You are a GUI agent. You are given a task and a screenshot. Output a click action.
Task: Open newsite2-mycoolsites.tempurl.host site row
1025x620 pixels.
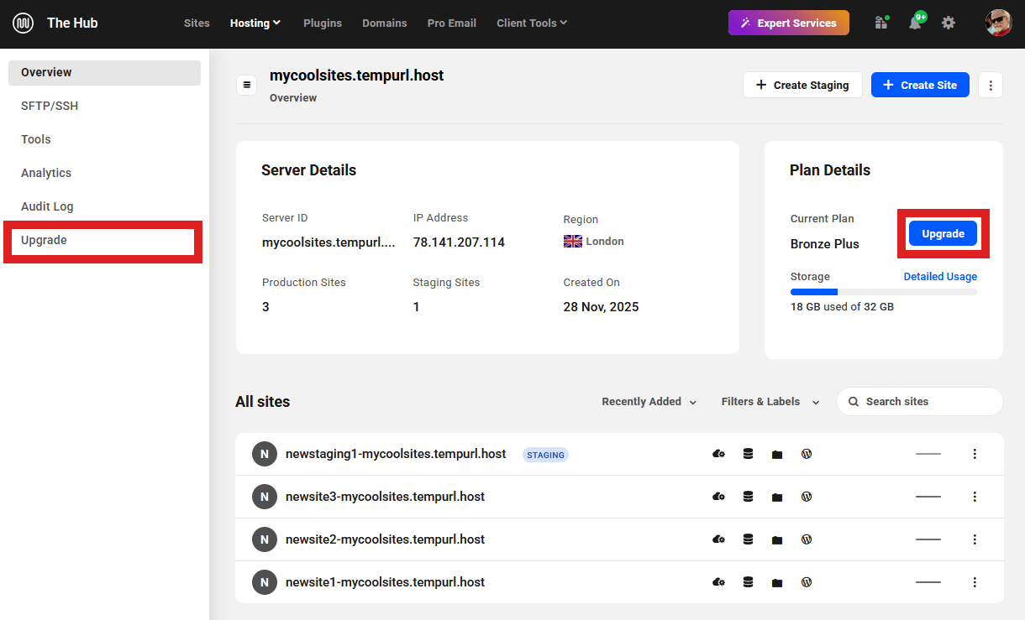click(619, 539)
